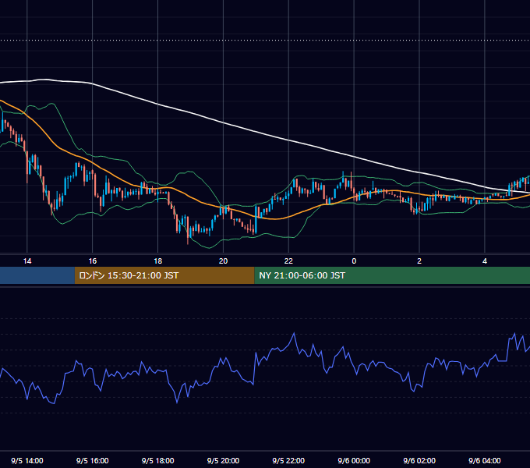Click the 9/5 16:00 time label
530x468 pixels.
(x=92, y=460)
